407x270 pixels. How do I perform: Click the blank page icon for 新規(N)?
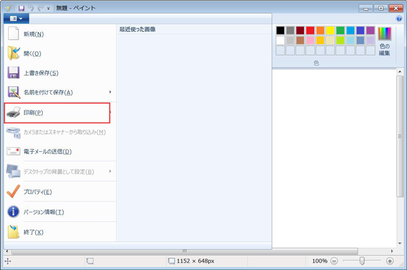pyautogui.click(x=14, y=34)
